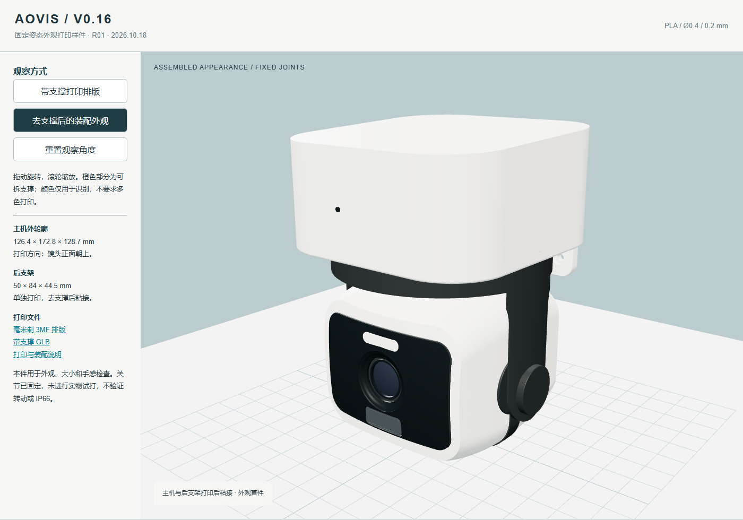The image size is (743, 520).
Task: Click the ASSEMBLED APPEARANCE / FIXED JOINTS label
Action: point(229,67)
